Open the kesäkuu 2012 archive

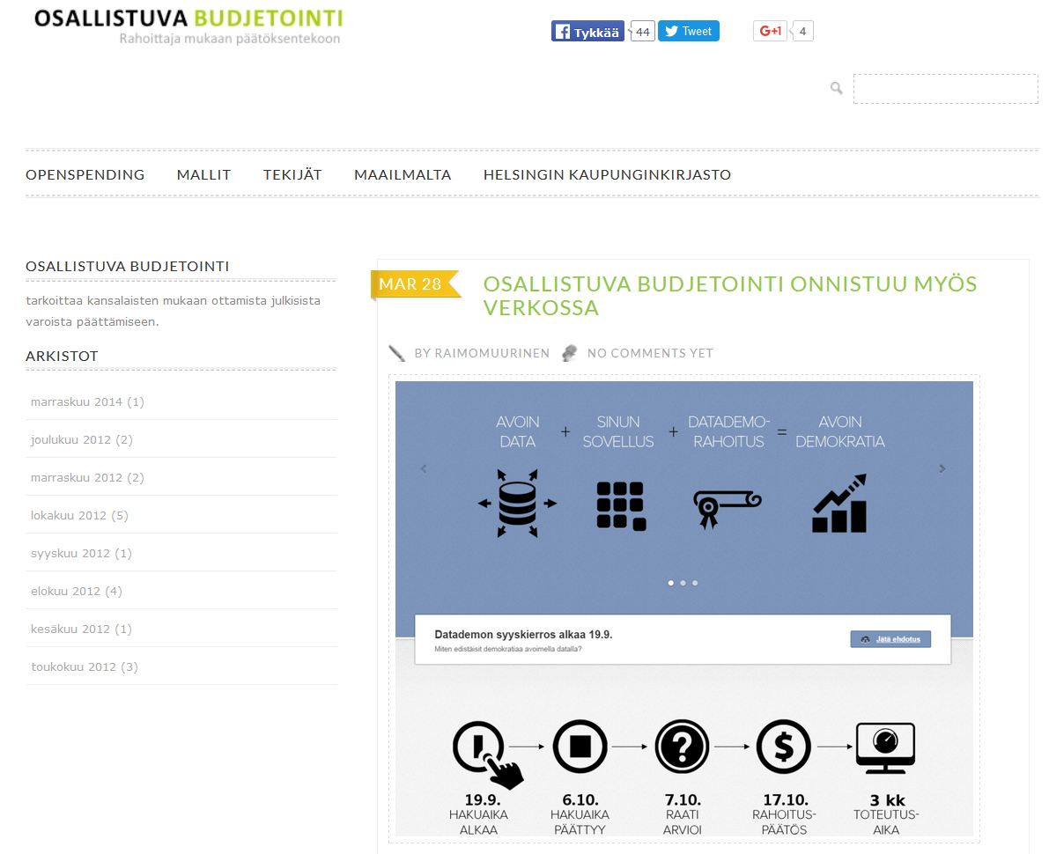(x=81, y=629)
